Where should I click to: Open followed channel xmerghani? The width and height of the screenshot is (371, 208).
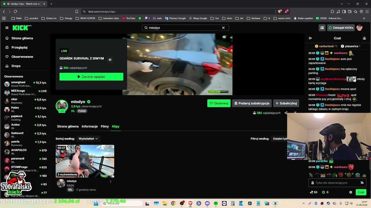[x=26, y=84]
